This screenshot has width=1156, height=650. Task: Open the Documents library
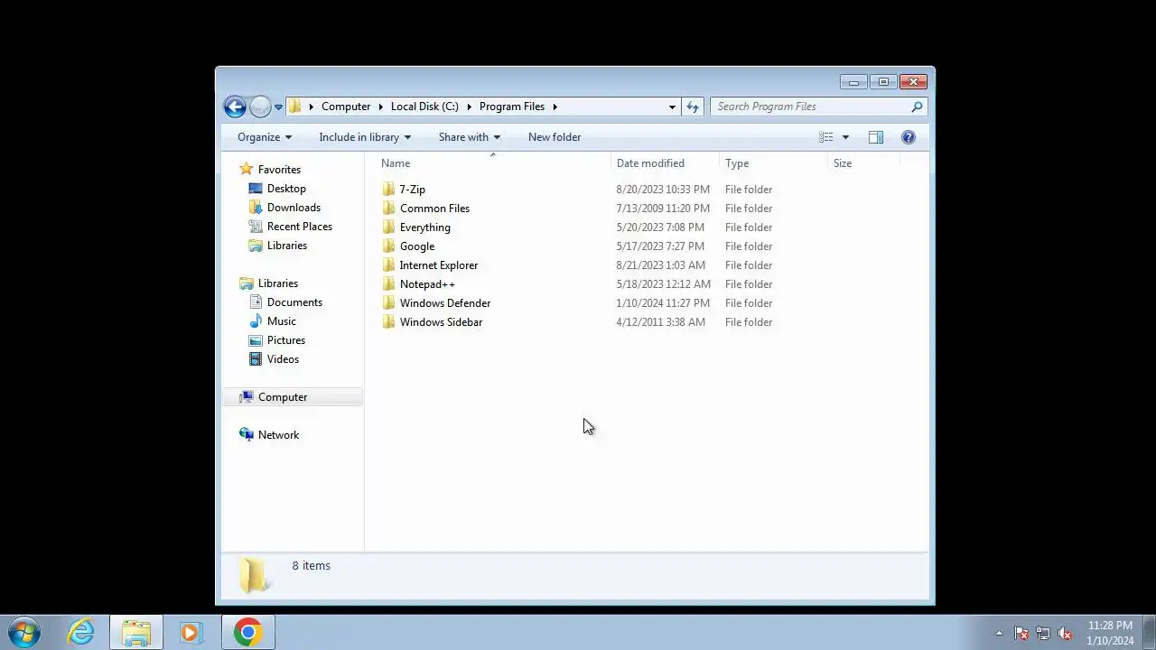[x=294, y=302]
